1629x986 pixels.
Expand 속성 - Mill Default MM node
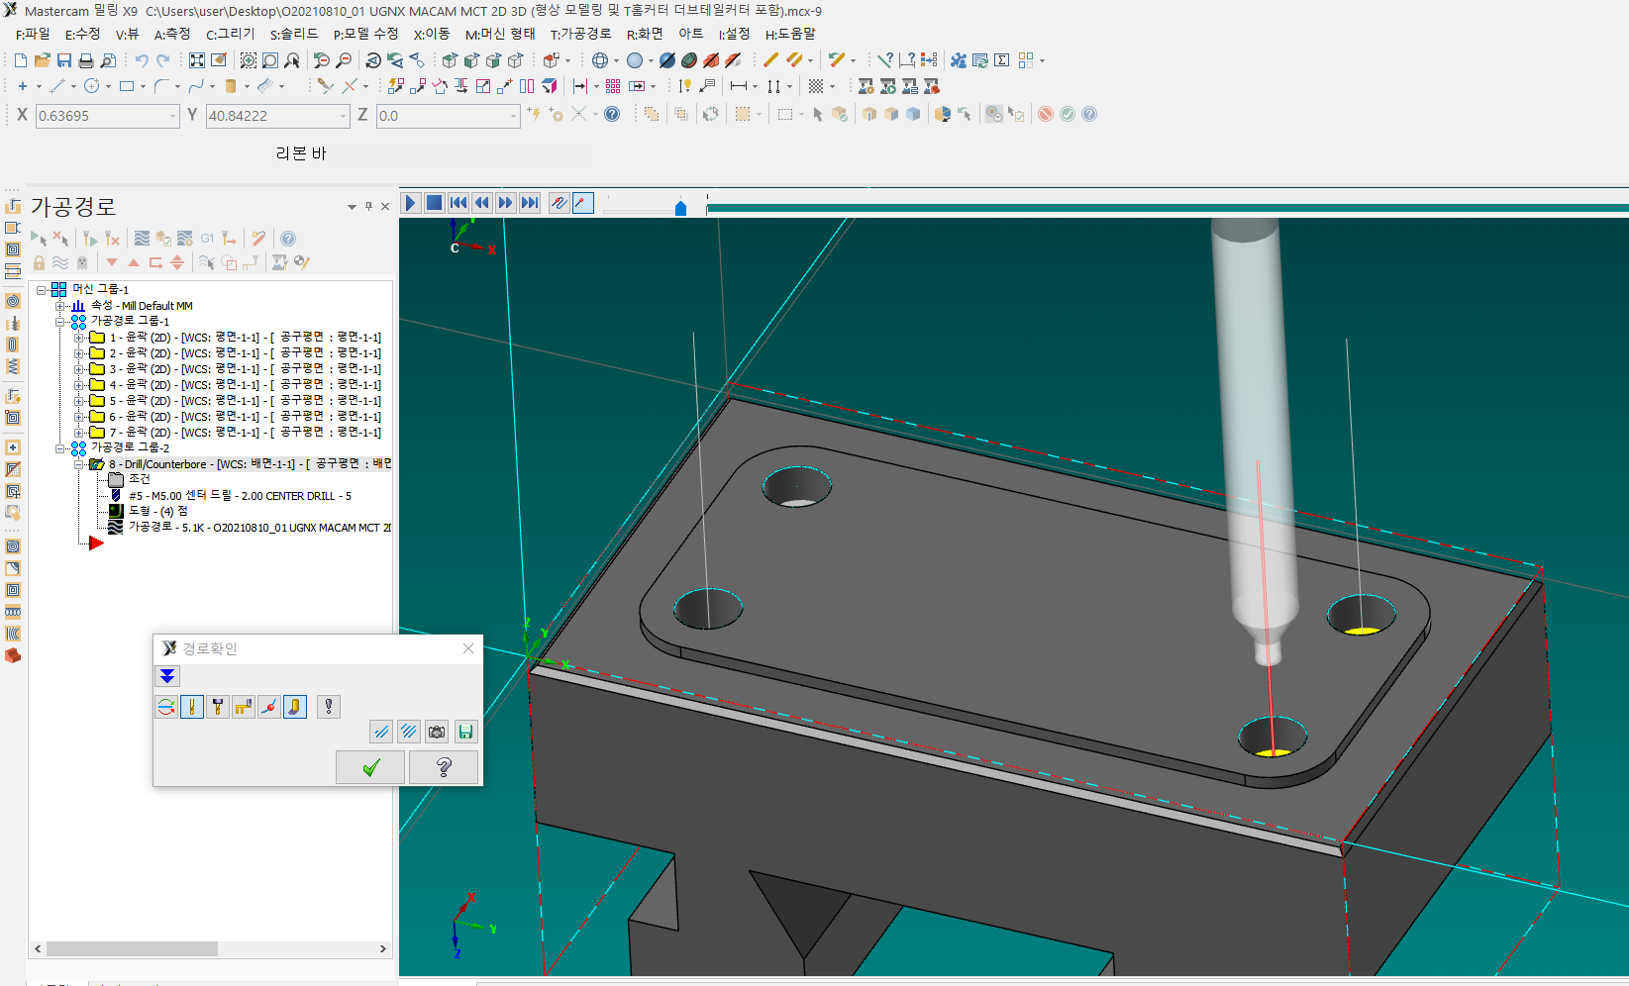[x=60, y=306]
